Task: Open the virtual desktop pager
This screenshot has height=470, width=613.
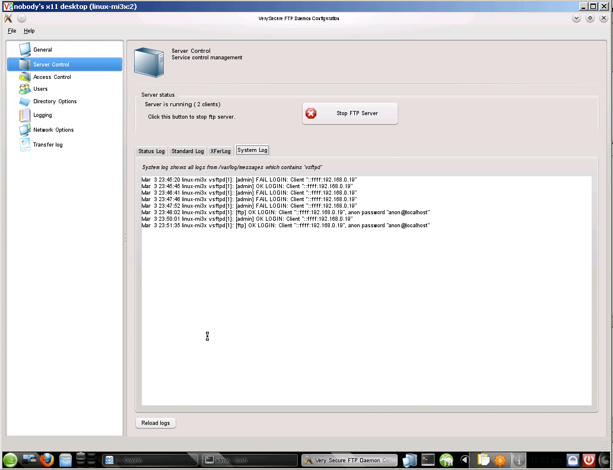Action: click(x=86, y=461)
